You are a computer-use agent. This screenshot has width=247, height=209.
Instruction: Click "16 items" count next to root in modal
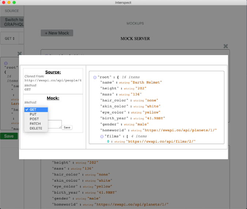click(x=131, y=77)
